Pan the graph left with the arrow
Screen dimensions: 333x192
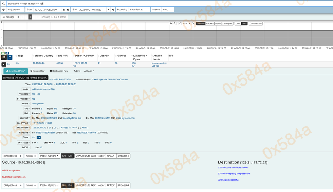coord(180,24)
